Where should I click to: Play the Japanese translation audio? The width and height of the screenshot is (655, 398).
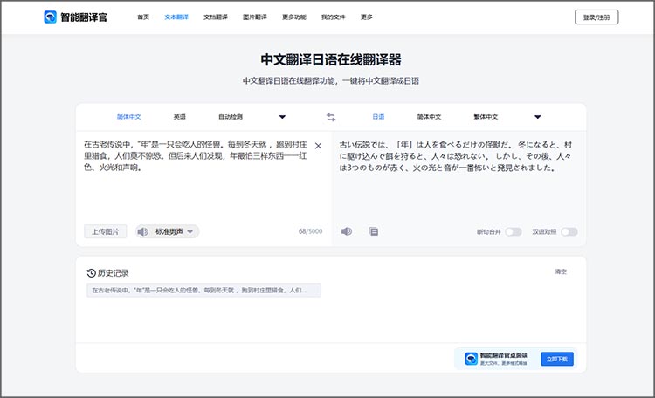click(x=347, y=231)
